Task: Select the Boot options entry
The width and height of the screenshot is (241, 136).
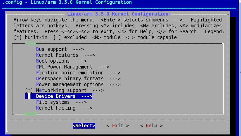Action: [61, 61]
